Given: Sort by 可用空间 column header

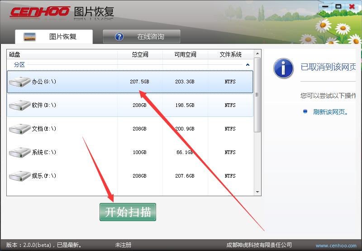Looking at the screenshot, I should (x=185, y=54).
